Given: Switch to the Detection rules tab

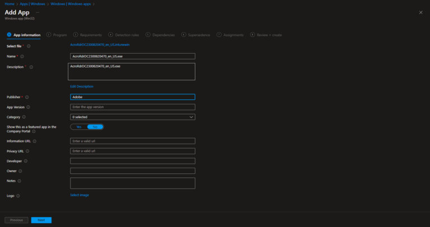Looking at the screenshot, I should pos(124,35).
